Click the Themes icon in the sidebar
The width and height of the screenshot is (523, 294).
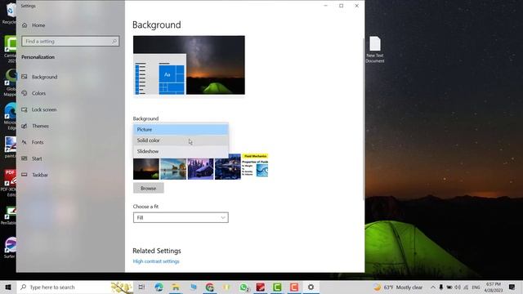coord(25,126)
